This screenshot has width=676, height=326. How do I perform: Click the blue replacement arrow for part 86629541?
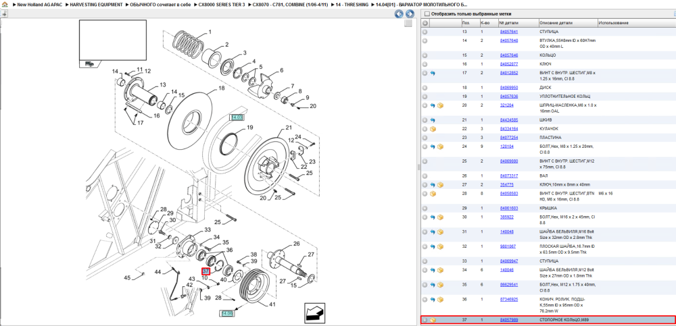pos(433,285)
